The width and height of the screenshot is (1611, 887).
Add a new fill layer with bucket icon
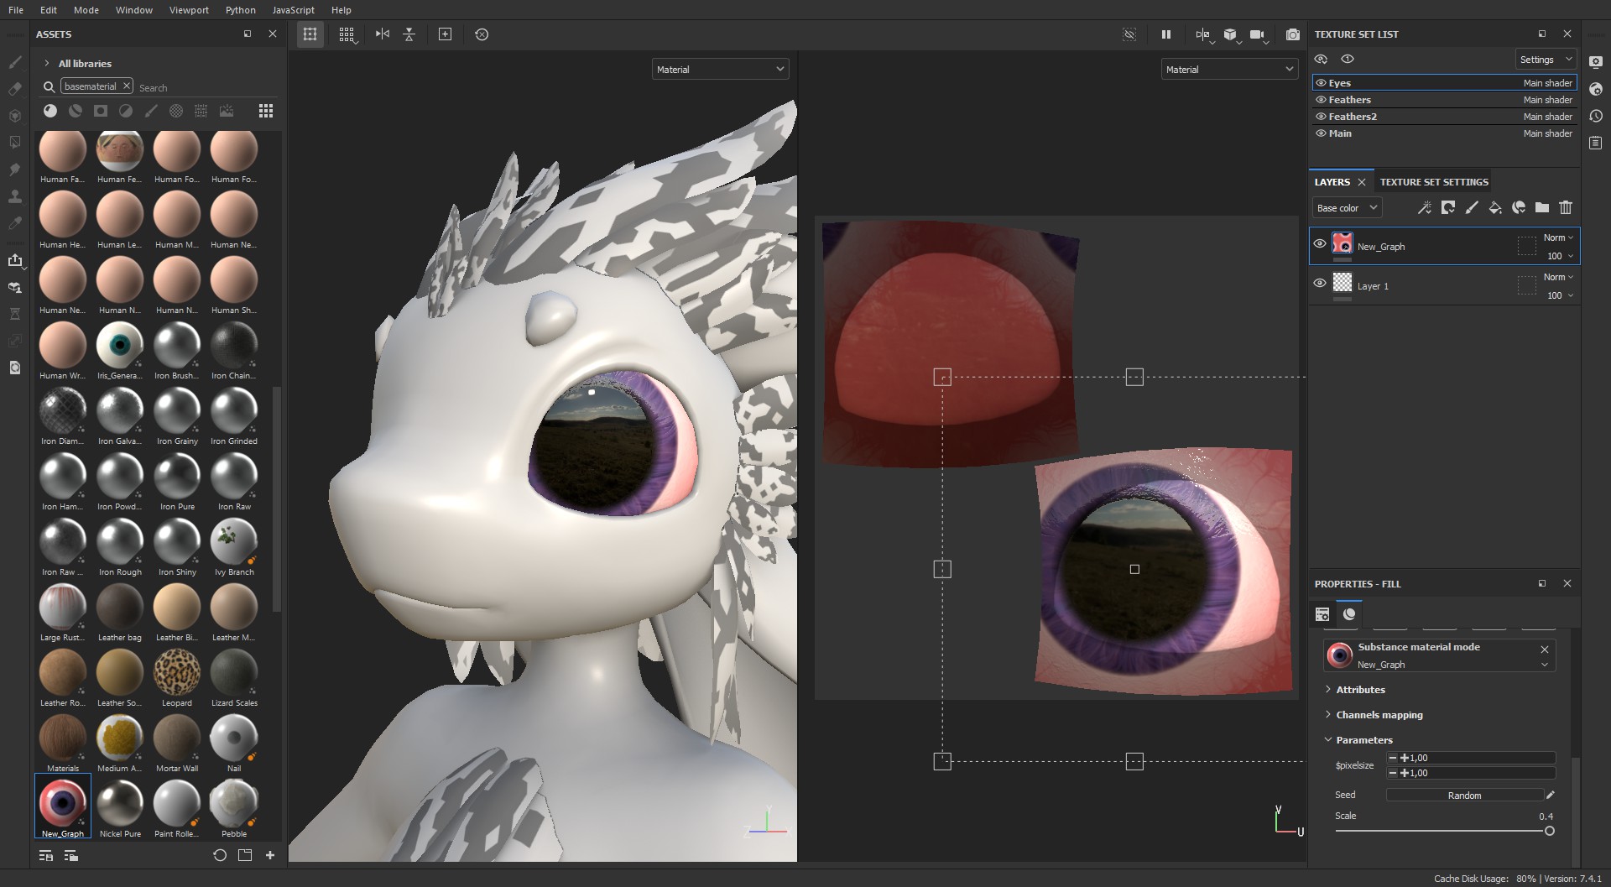(x=1494, y=208)
